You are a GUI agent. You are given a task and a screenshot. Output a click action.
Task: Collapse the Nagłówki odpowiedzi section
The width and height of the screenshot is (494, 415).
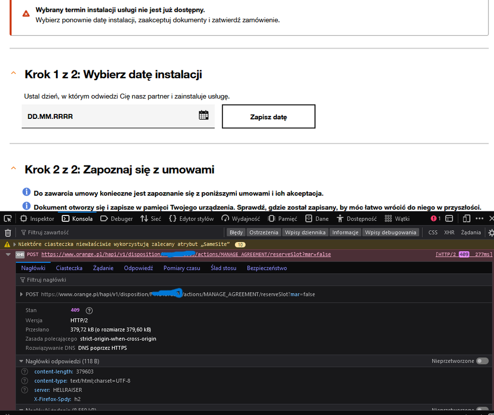pos(21,361)
